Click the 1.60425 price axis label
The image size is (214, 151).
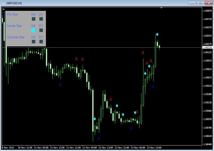click(207, 36)
